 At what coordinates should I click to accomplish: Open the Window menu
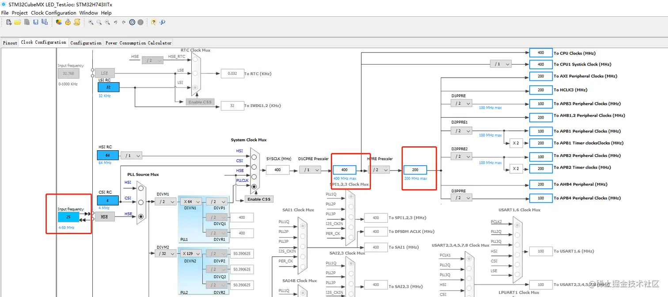pos(89,13)
